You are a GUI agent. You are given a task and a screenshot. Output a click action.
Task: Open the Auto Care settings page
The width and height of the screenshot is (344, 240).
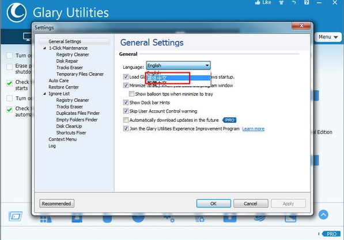click(59, 80)
